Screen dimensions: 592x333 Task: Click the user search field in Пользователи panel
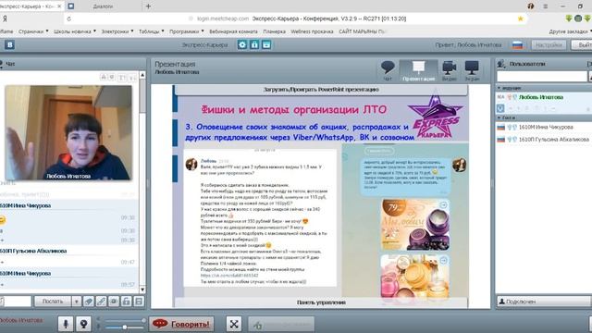pyautogui.click(x=542, y=77)
